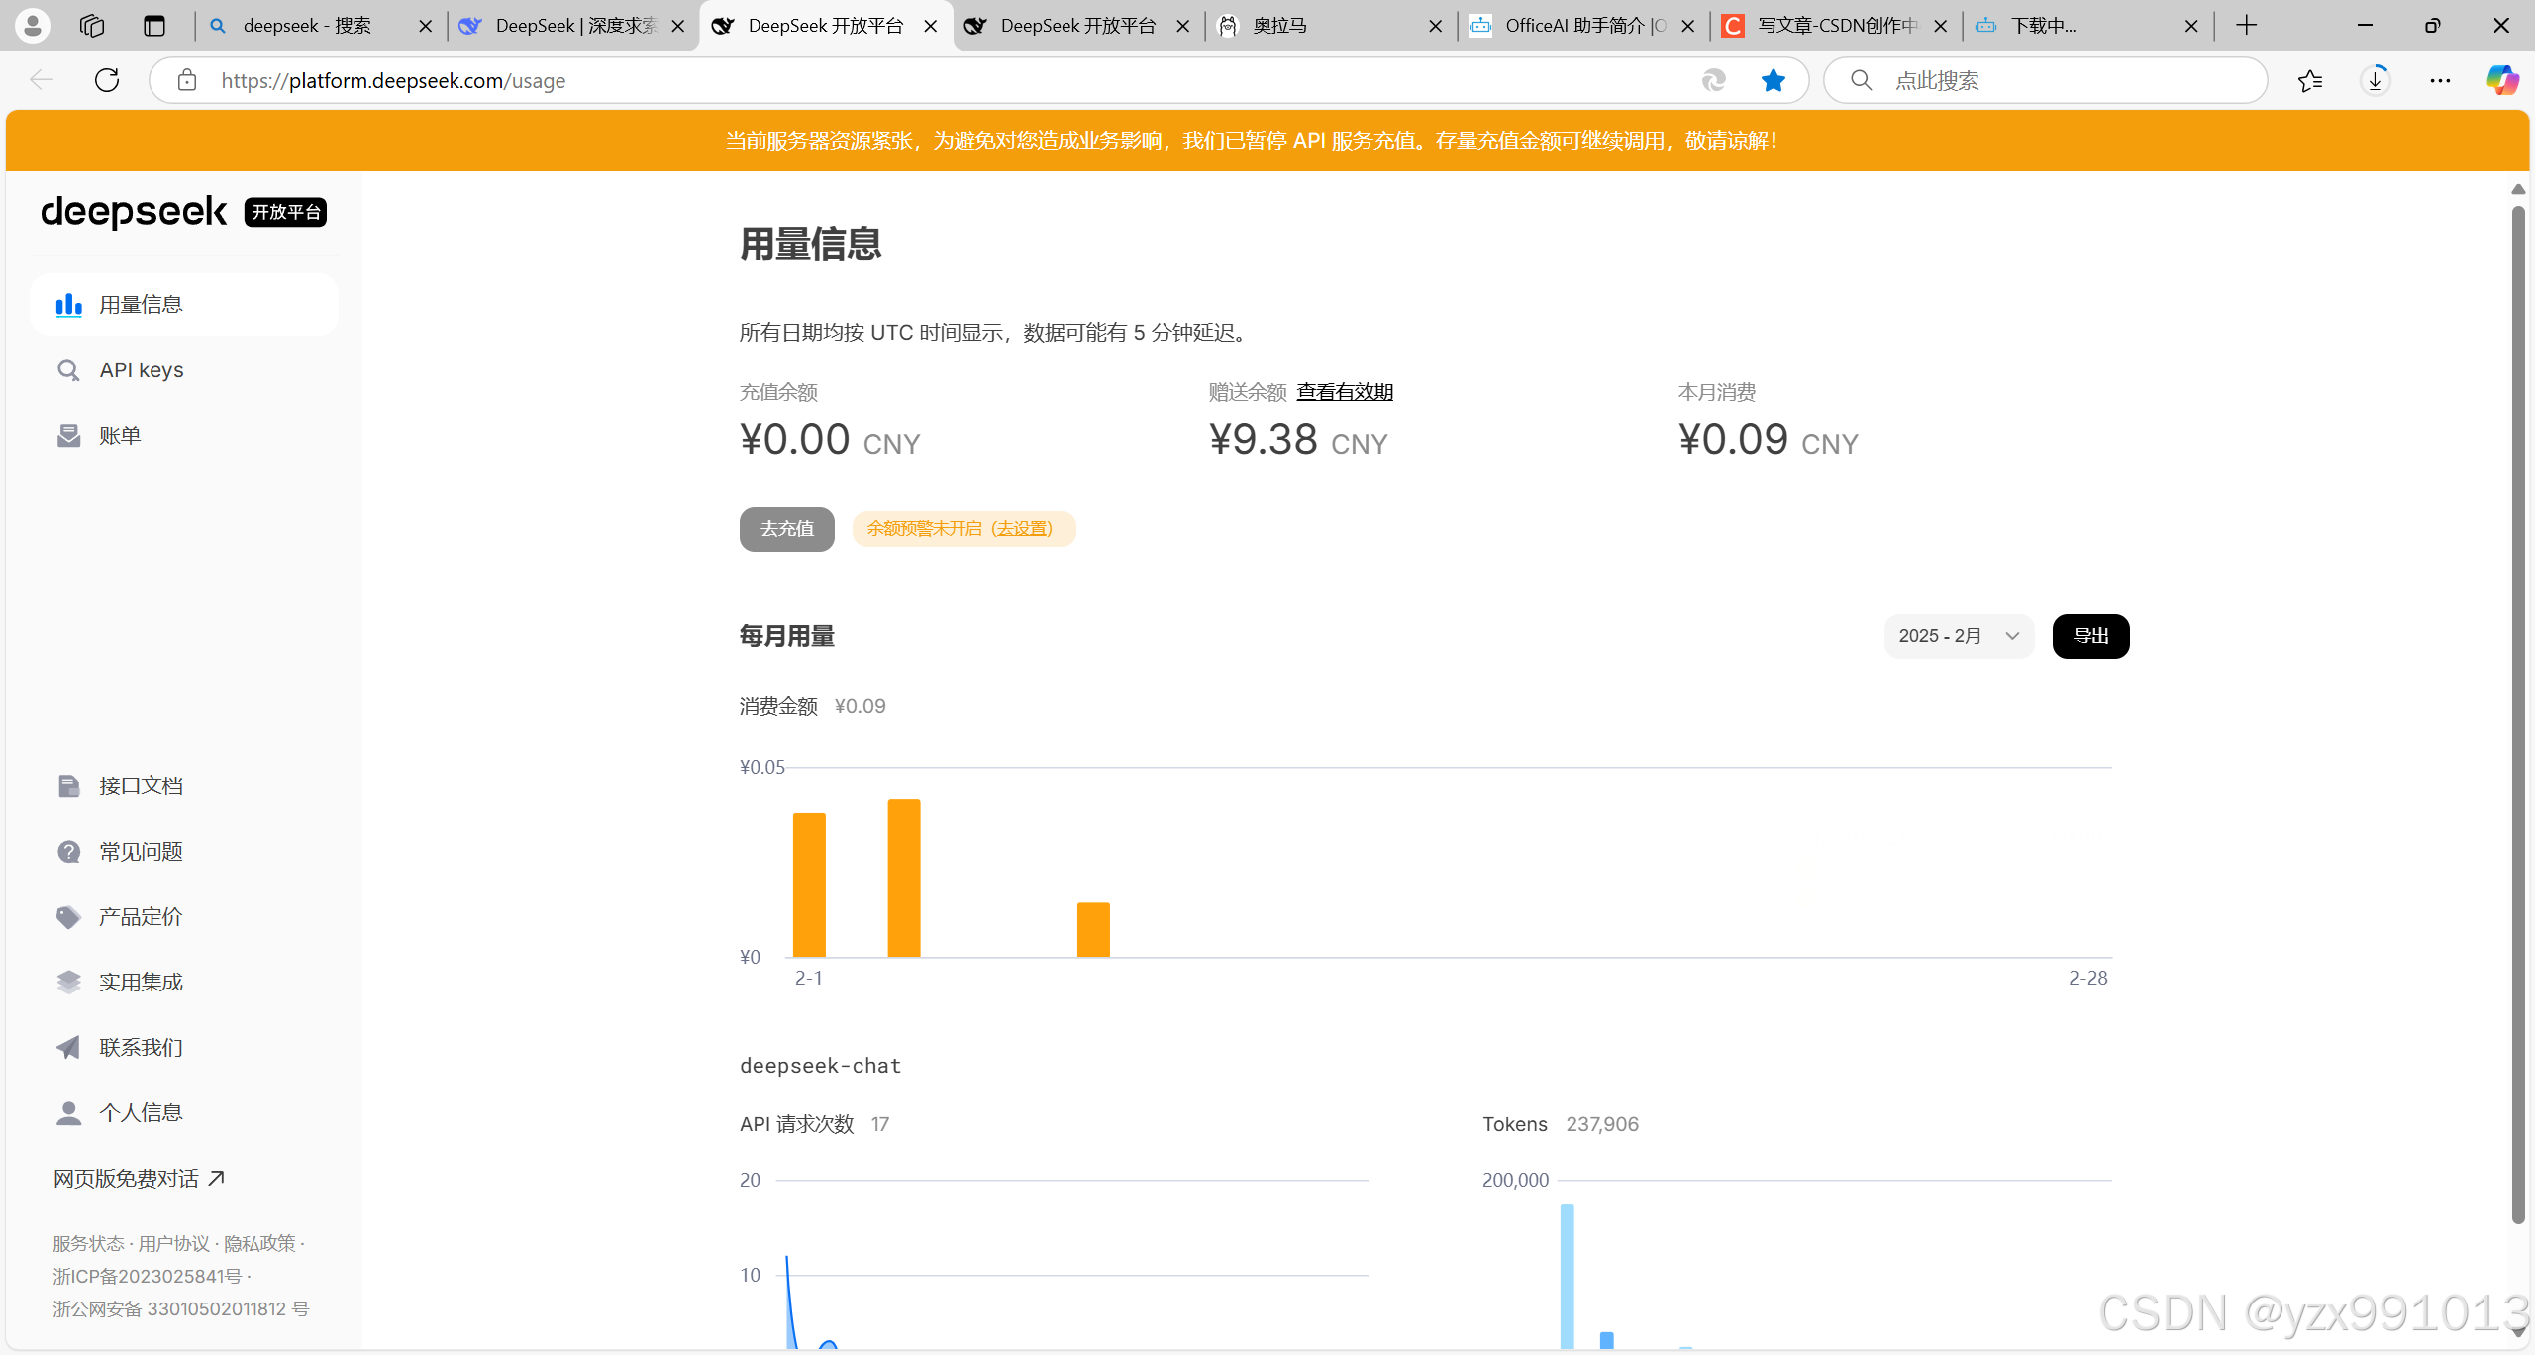Click the 实用集成 layers icon
Image resolution: width=2535 pixels, height=1355 pixels.
point(68,983)
